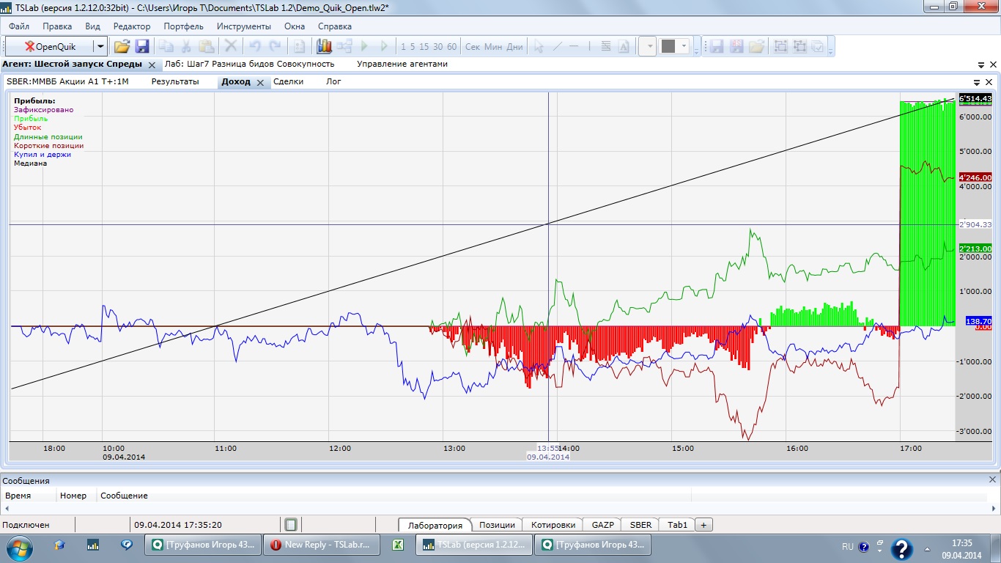This screenshot has height=563, width=1001.
Task: Close the Доход tab
Action: pos(260,82)
